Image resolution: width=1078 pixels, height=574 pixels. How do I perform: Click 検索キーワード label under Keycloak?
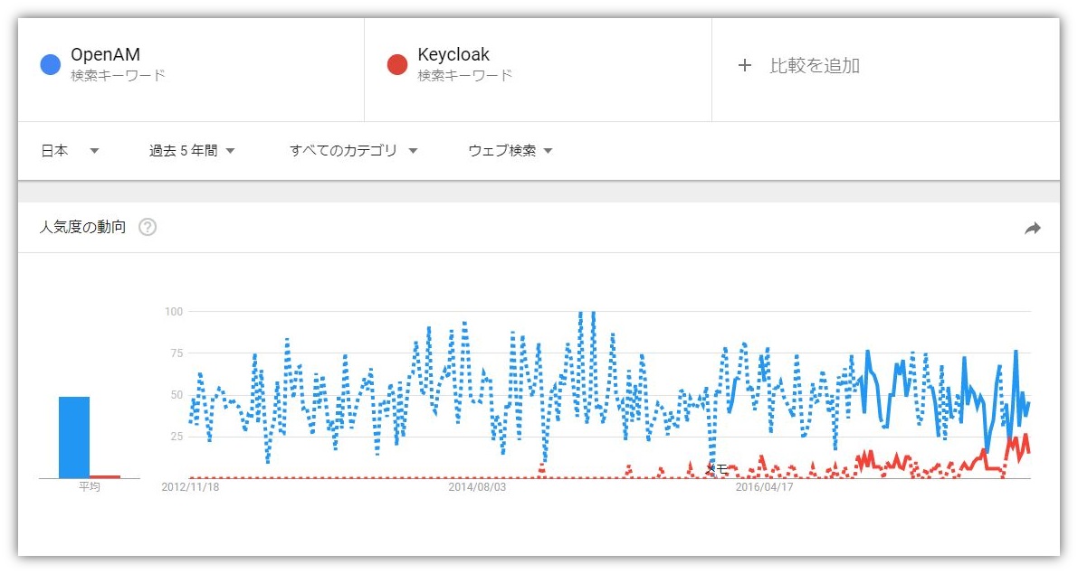click(464, 76)
